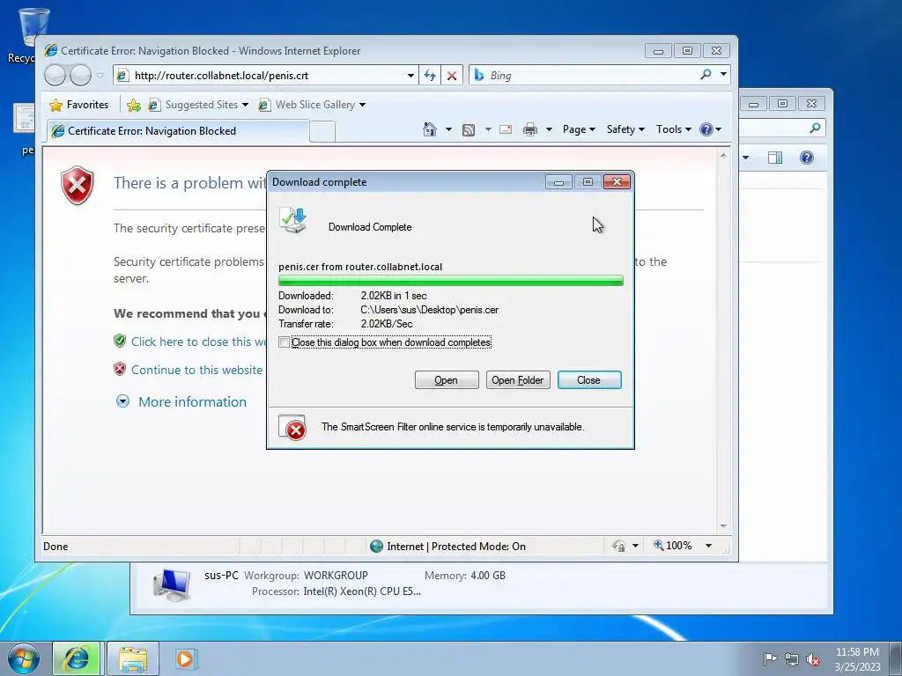Click the sus-PC computer icon in details pane
The width and height of the screenshot is (902, 676).
[x=172, y=584]
